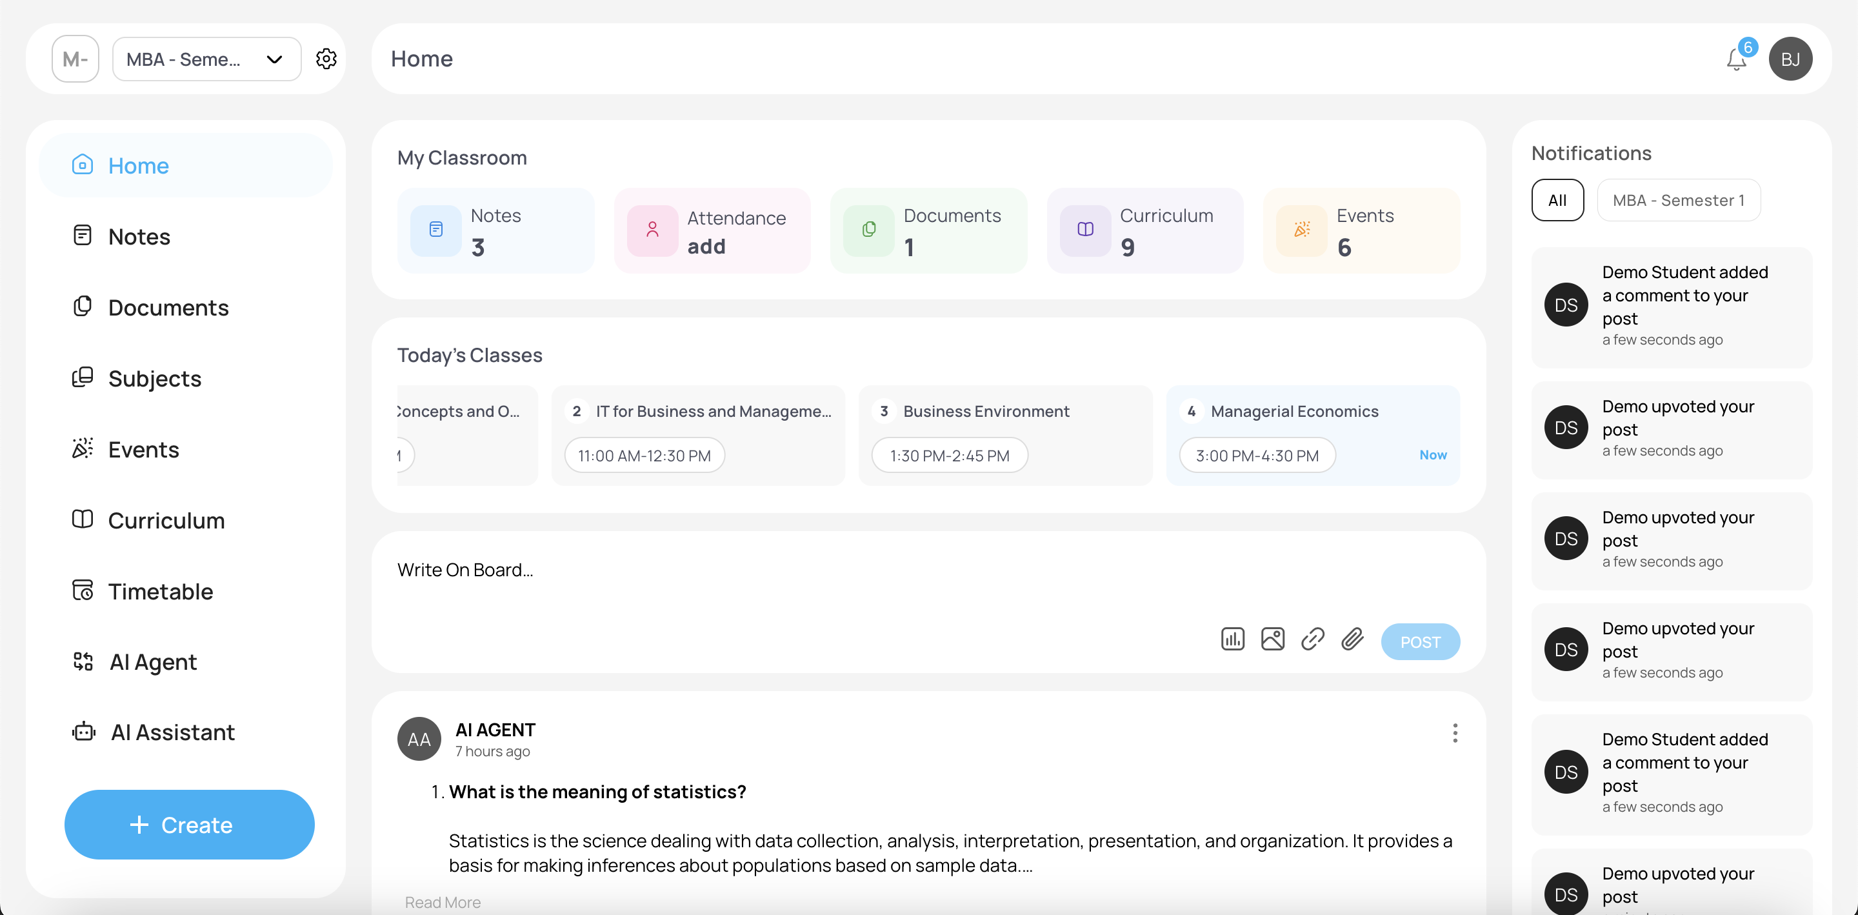Click the Now label on Managerial Economics
Viewport: 1858px width, 915px height.
pyautogui.click(x=1432, y=455)
